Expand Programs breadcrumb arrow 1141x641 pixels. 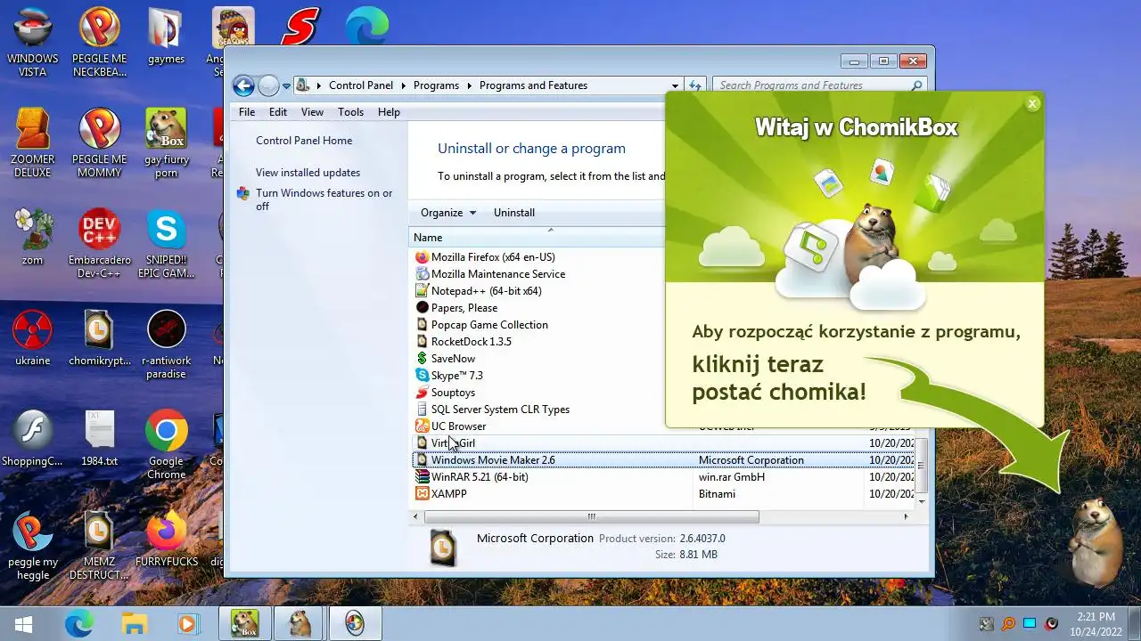[x=469, y=85]
